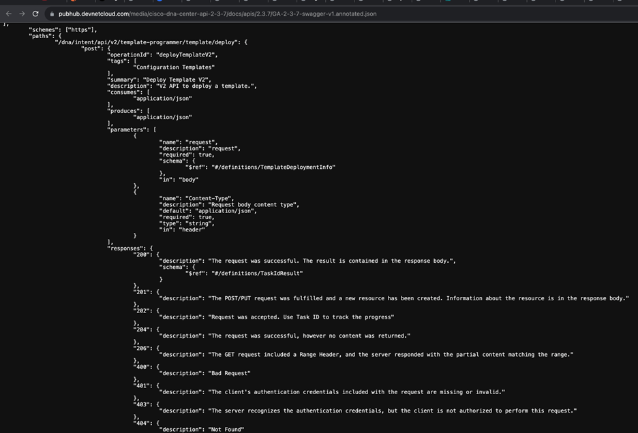The width and height of the screenshot is (638, 433).
Task: Click the "responses" key
Action: tap(126, 248)
